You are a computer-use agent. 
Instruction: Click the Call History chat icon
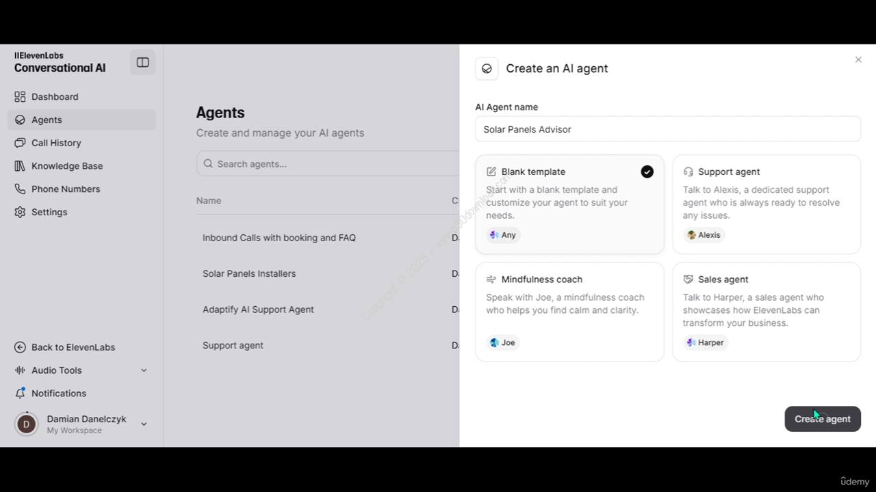[x=20, y=143]
